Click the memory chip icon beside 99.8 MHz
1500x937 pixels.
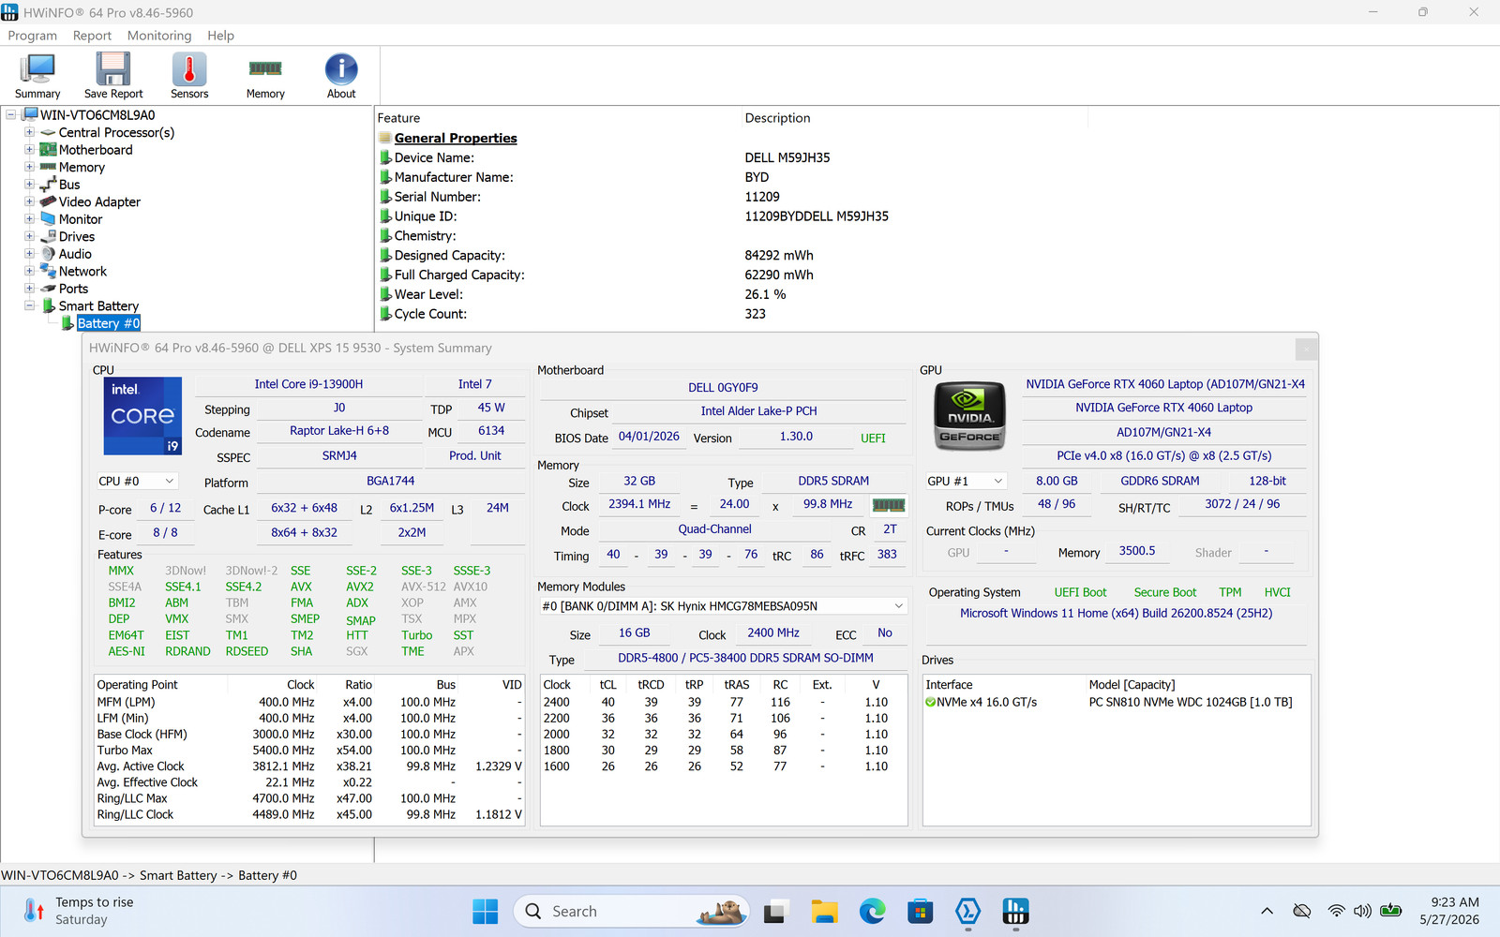point(889,505)
